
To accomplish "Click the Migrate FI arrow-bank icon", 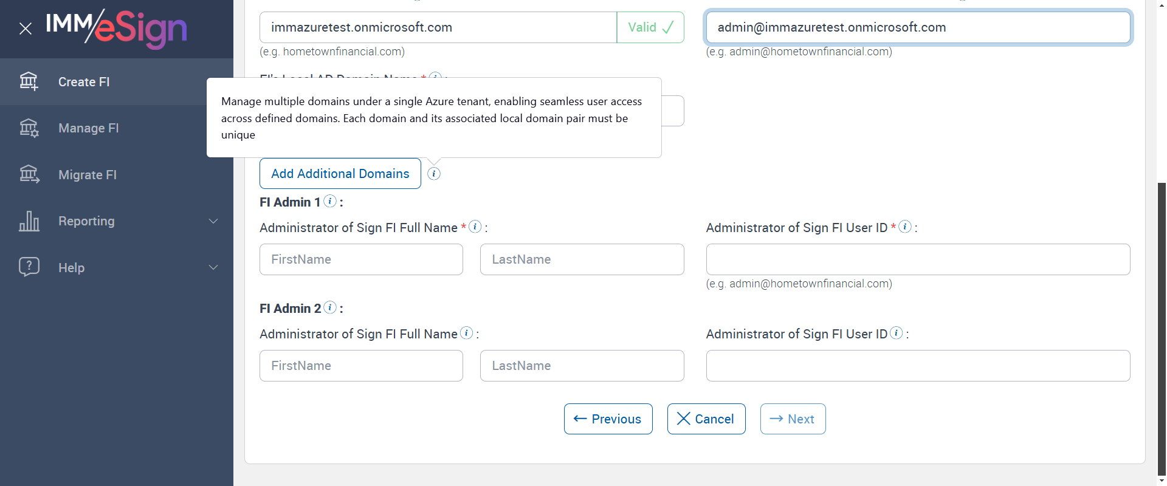I will (29, 174).
